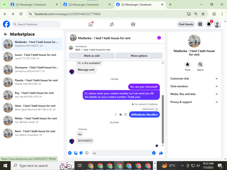The image size is (227, 170).
Task: Open the Friends icon in top navigation
Action: coord(112,24)
